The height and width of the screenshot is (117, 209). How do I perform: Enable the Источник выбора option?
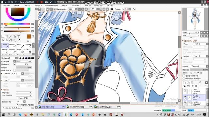click(184, 79)
